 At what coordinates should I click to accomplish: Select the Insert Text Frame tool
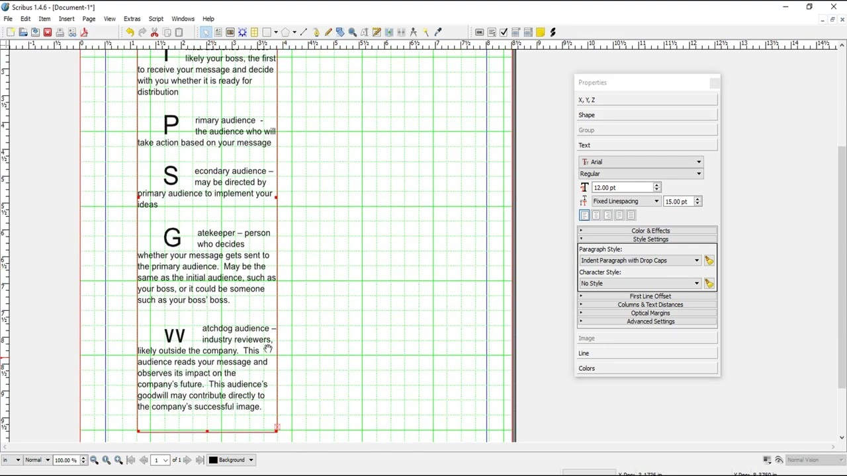pyautogui.click(x=218, y=32)
